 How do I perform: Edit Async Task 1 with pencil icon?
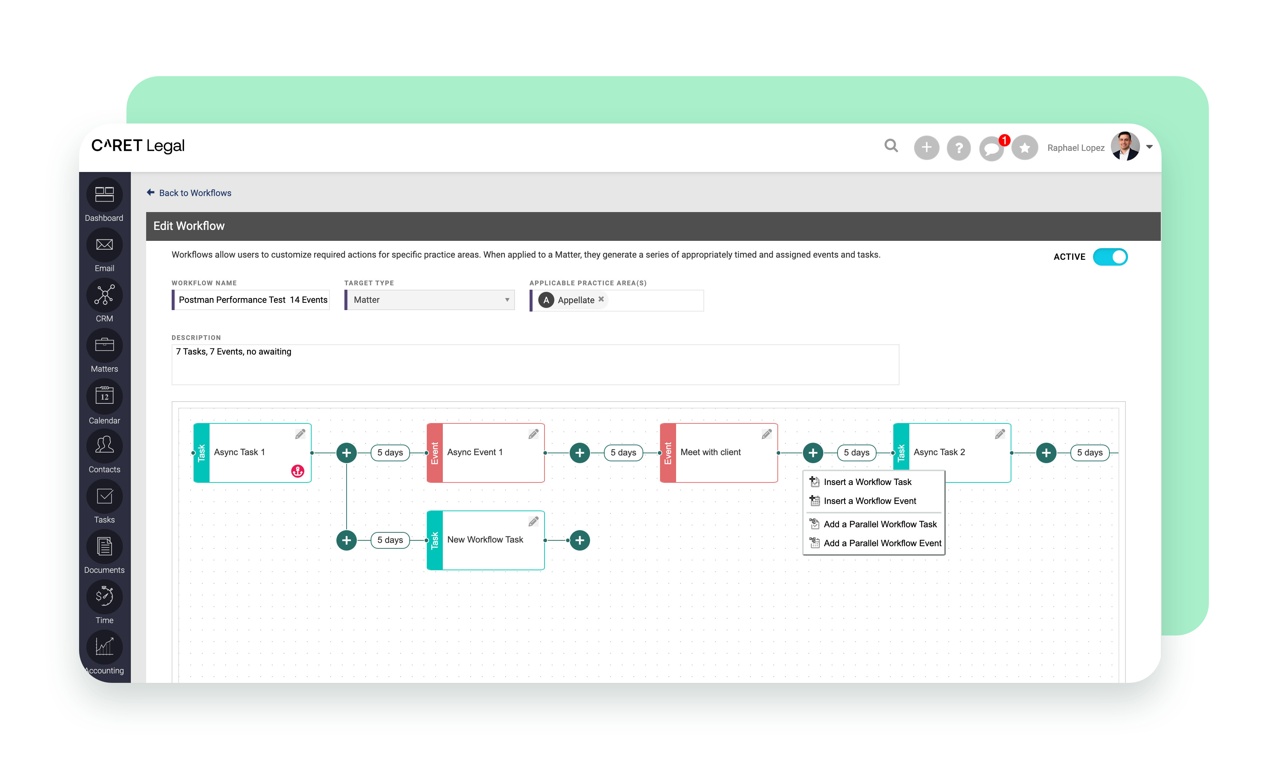300,434
